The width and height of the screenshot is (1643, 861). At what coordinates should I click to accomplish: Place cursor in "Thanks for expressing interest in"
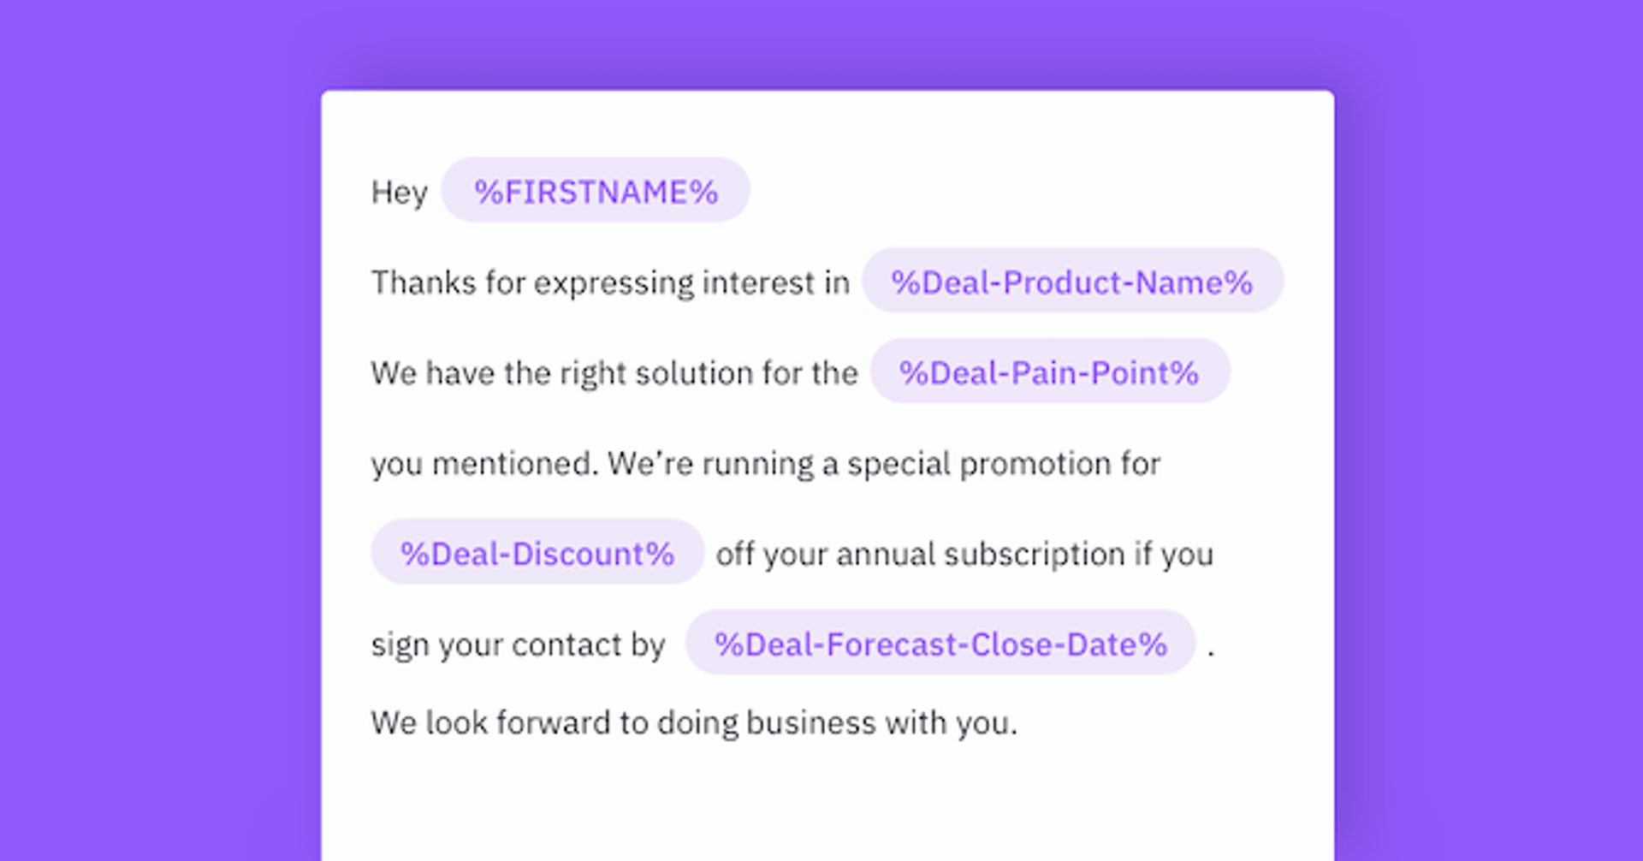coord(609,282)
